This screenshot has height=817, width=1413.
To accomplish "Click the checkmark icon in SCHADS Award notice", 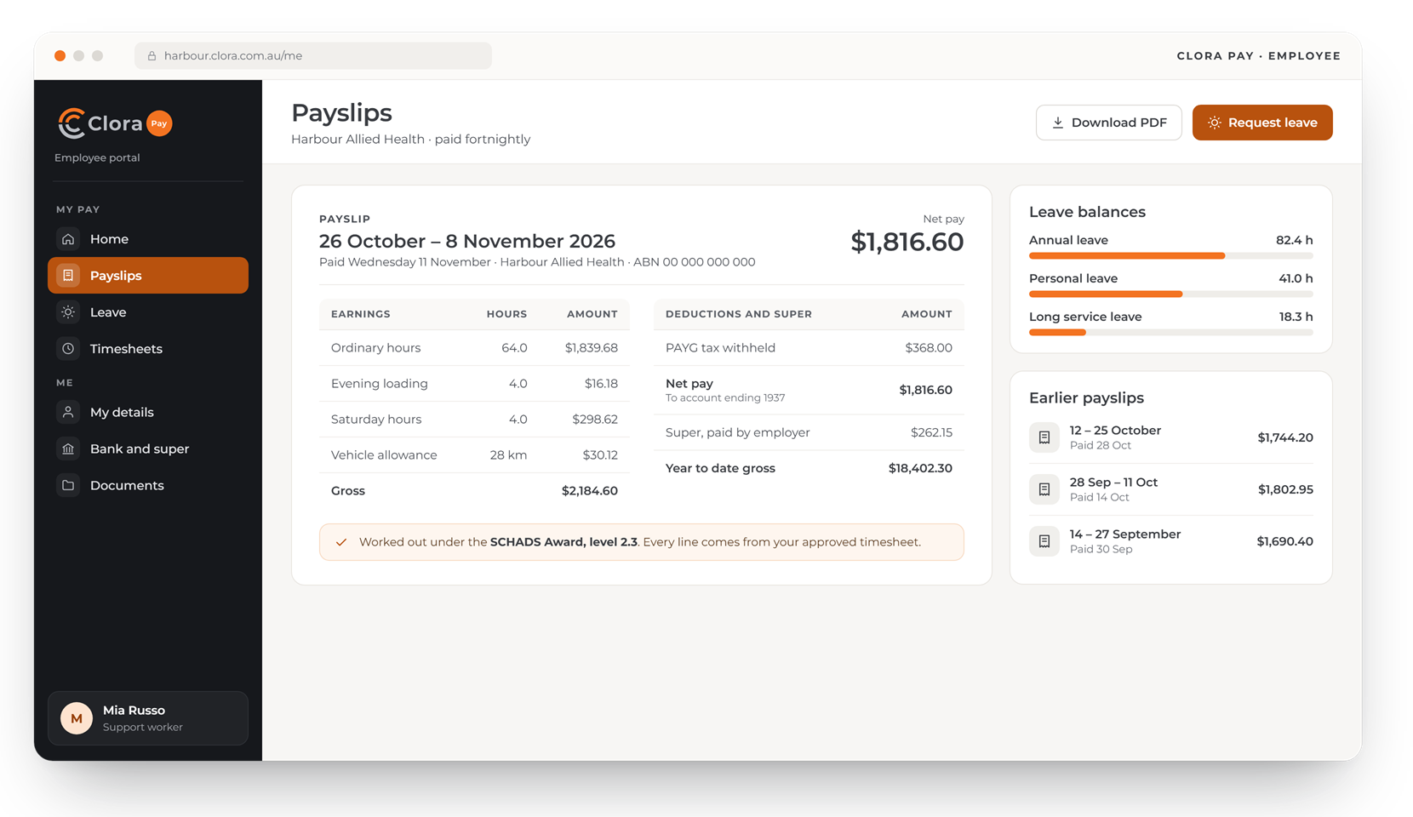I will pos(341,542).
